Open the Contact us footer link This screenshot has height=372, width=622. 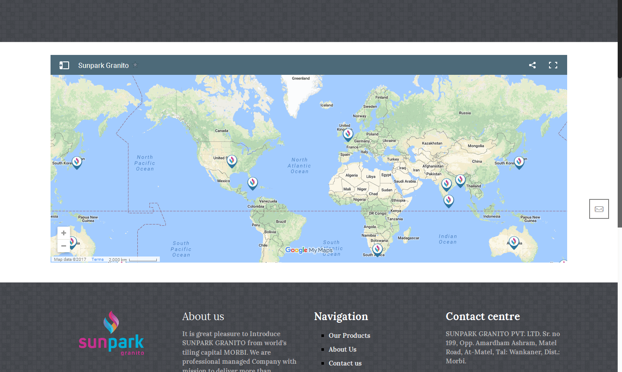point(345,363)
